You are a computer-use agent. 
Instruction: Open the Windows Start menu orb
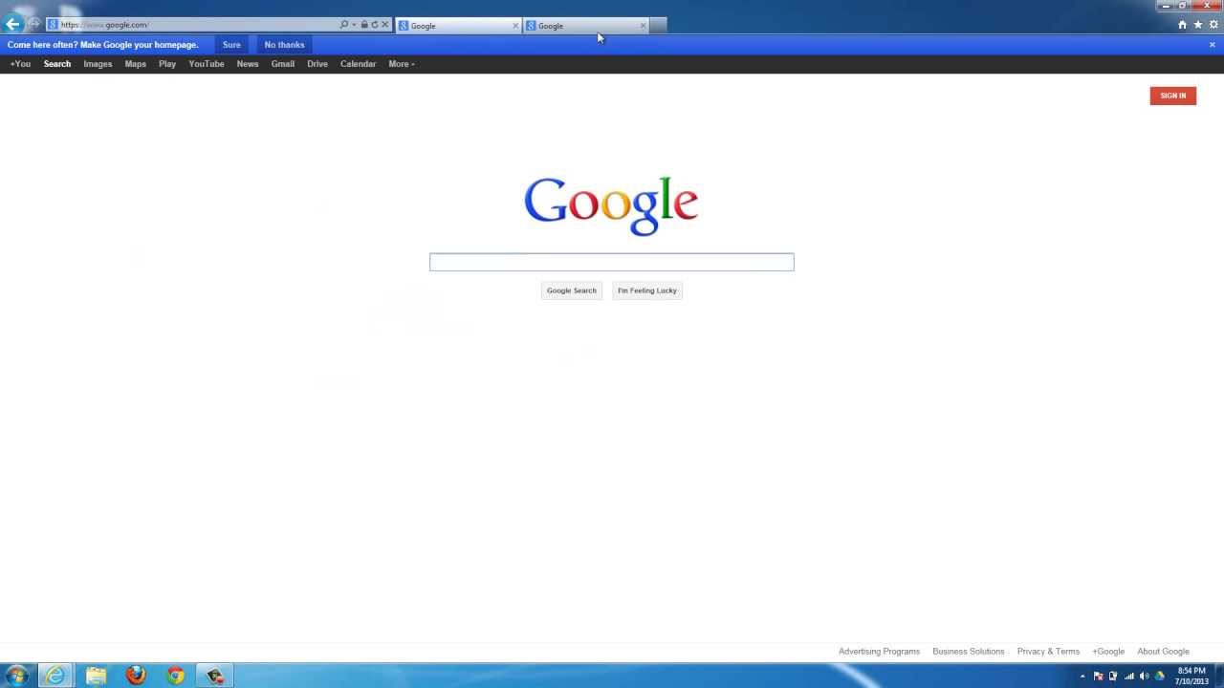click(16, 676)
